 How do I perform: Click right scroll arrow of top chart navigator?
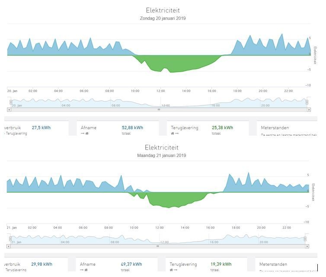[x=309, y=109]
